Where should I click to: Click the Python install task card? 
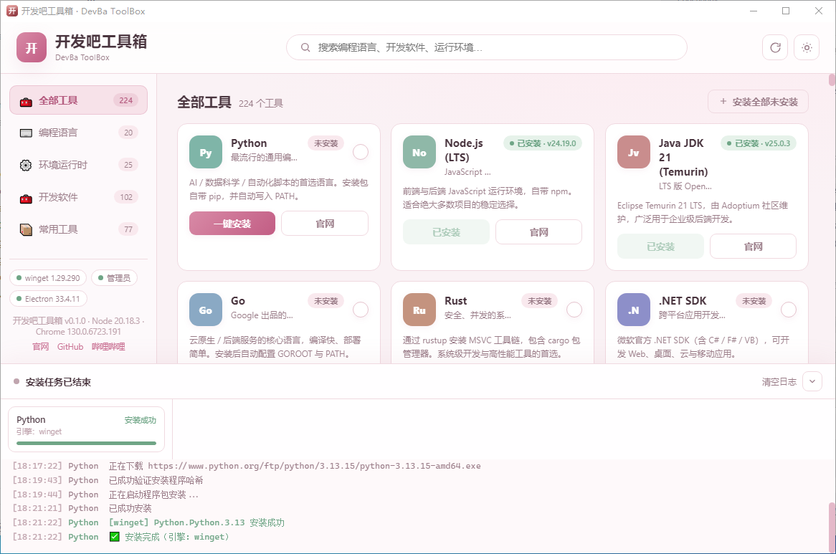(86, 429)
